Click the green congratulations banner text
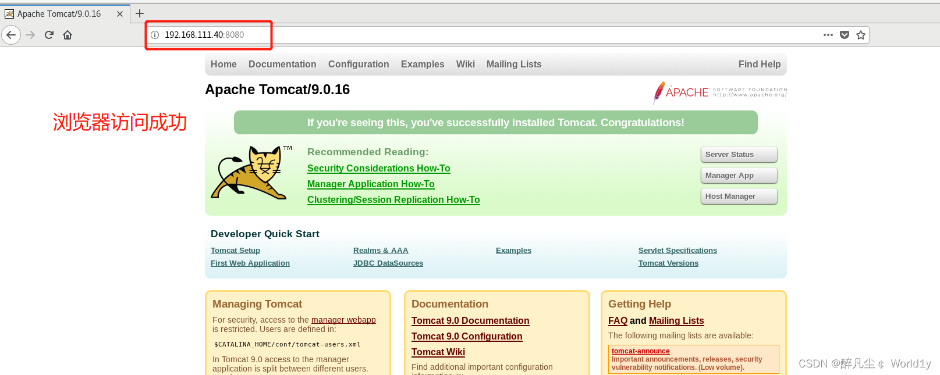 [496, 123]
